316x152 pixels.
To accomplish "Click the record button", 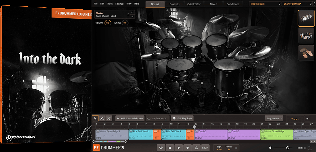I will coord(188,148).
